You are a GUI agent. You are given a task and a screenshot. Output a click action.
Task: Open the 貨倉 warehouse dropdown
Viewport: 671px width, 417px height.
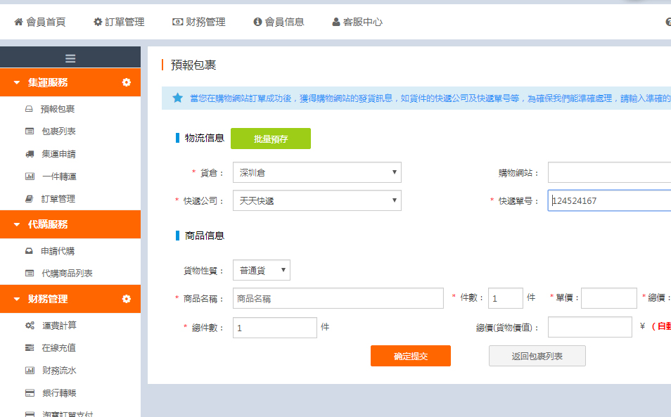coord(317,172)
